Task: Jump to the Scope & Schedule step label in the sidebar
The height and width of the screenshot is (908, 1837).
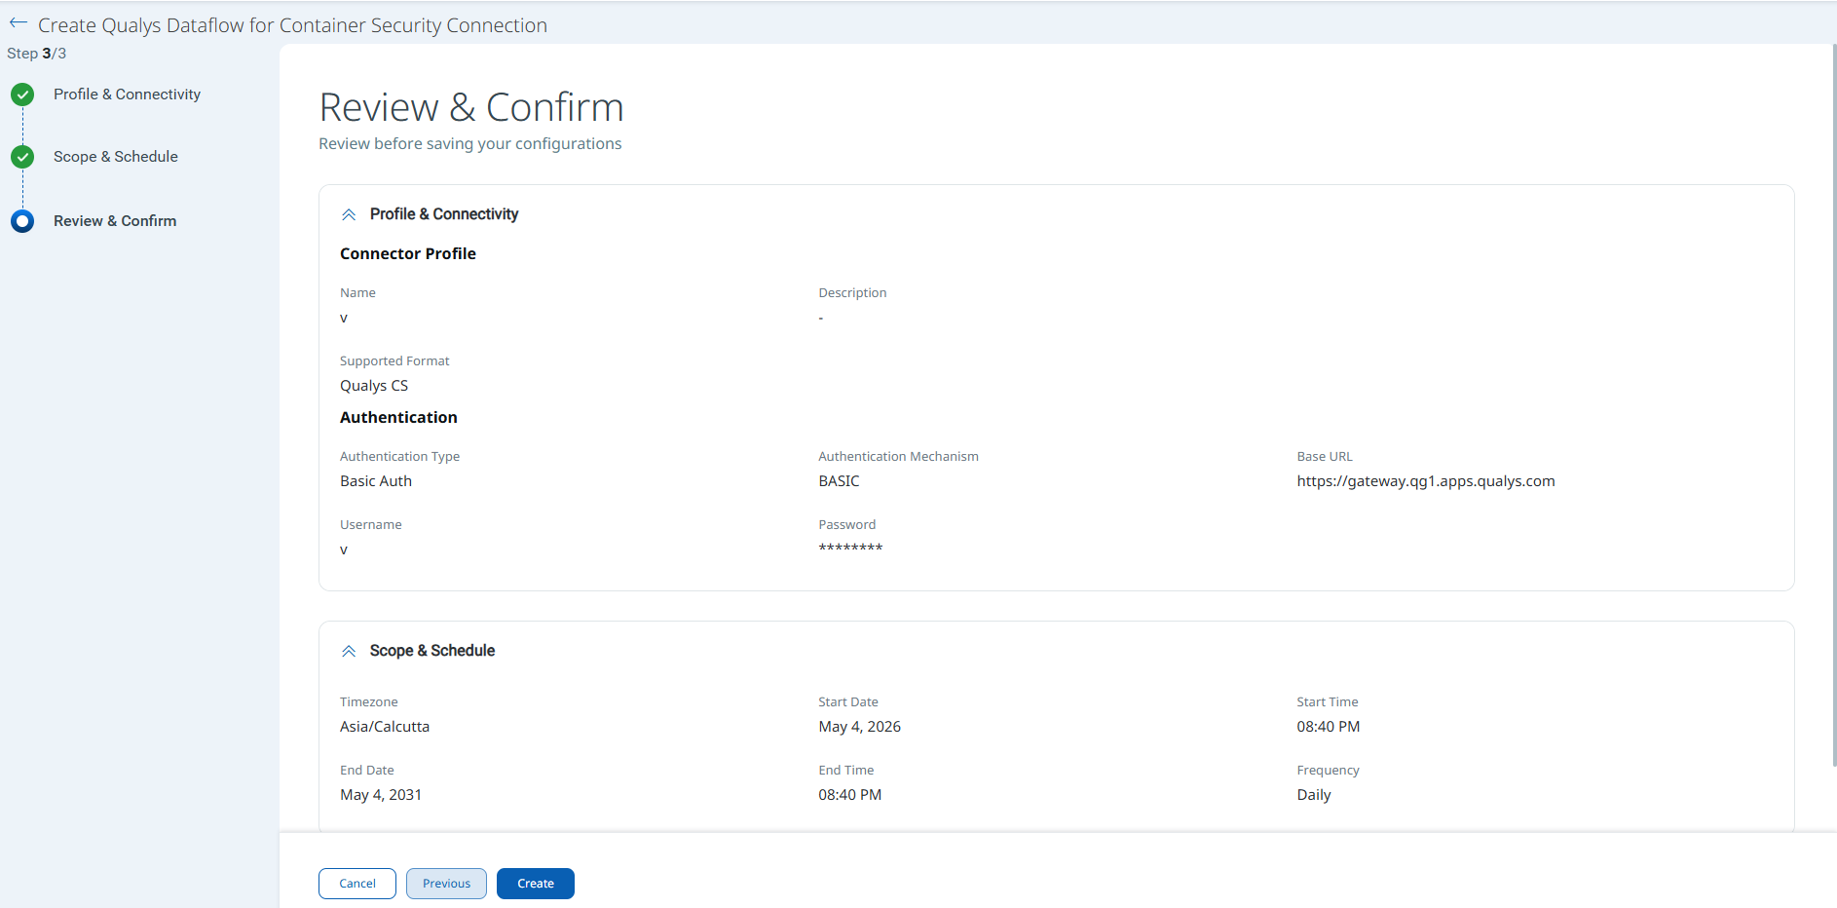Action: [116, 157]
